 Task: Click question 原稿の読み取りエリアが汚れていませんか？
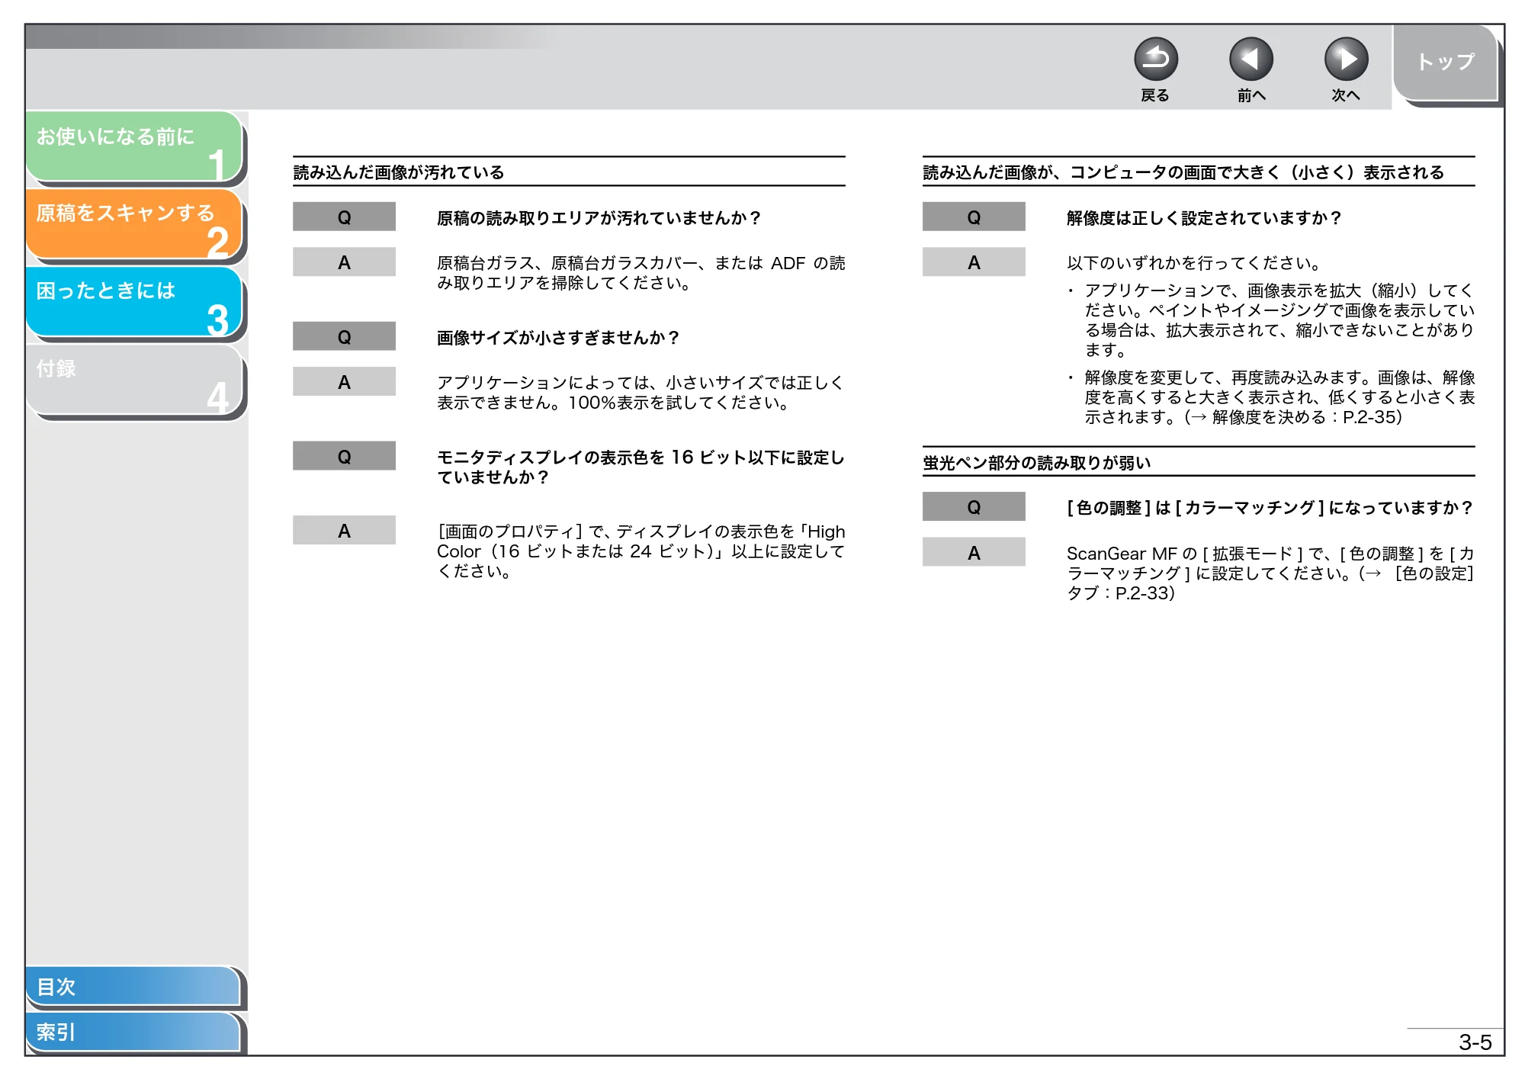(599, 218)
